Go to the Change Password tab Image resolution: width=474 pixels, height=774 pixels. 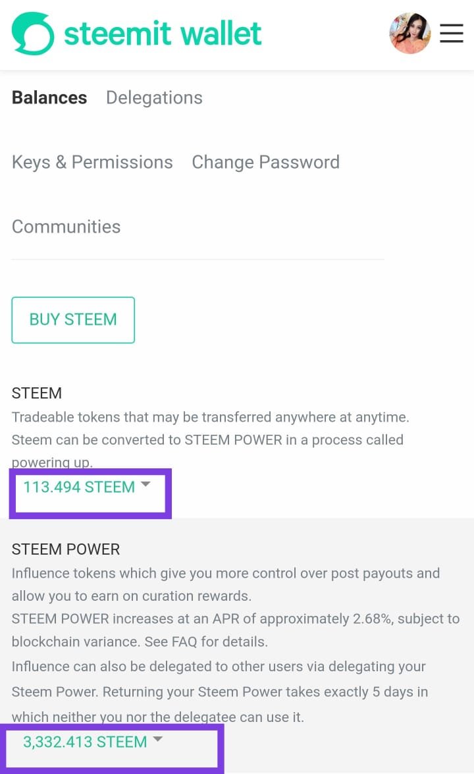[x=265, y=162]
